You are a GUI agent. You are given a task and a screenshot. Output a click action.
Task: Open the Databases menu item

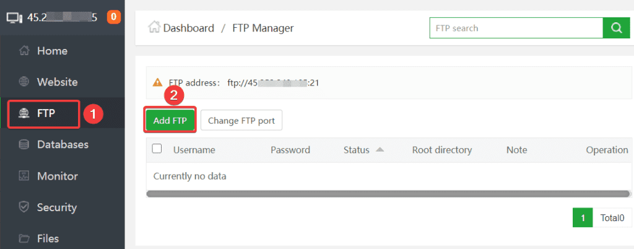click(62, 145)
